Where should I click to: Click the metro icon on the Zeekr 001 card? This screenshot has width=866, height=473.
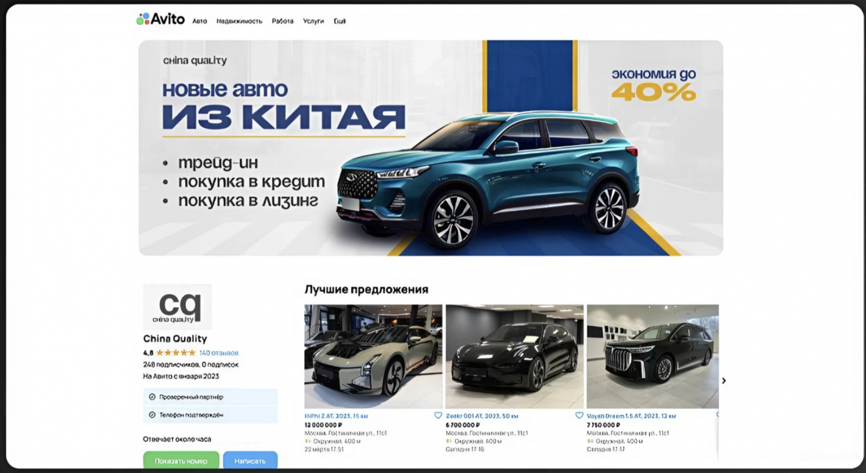[x=449, y=441]
